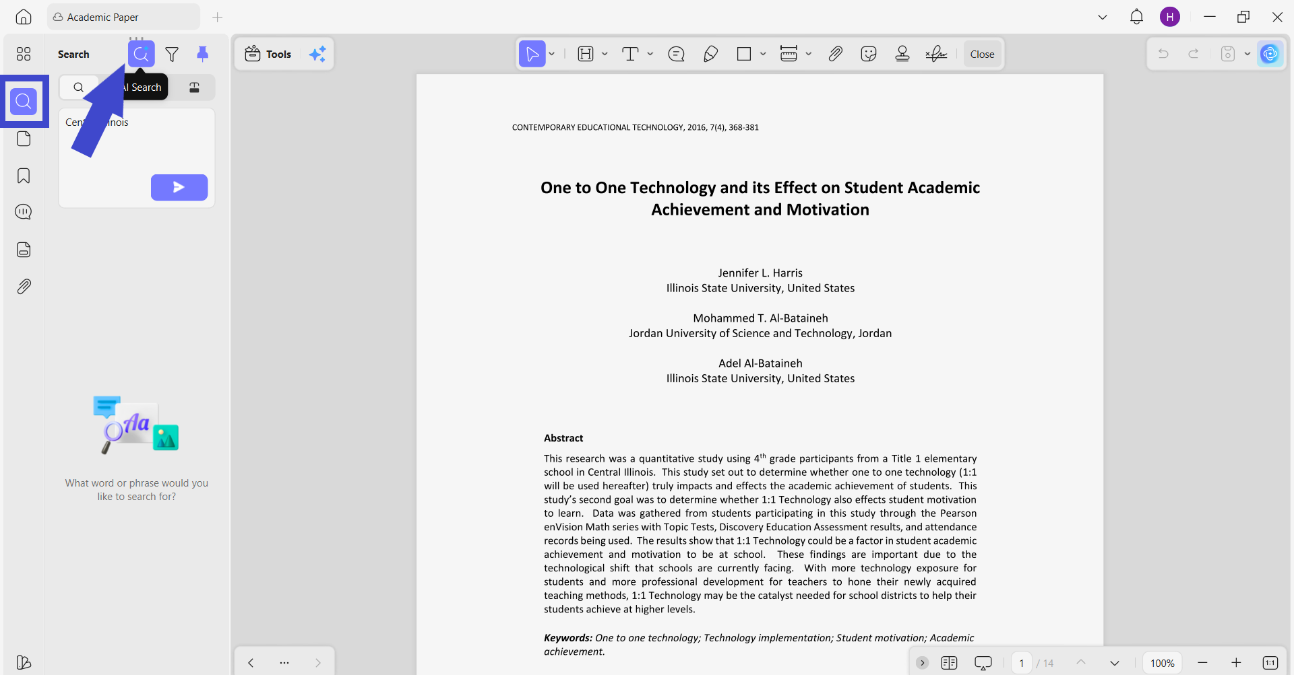Viewport: 1294px width, 675px height.
Task: Open the signature tool
Action: [936, 54]
